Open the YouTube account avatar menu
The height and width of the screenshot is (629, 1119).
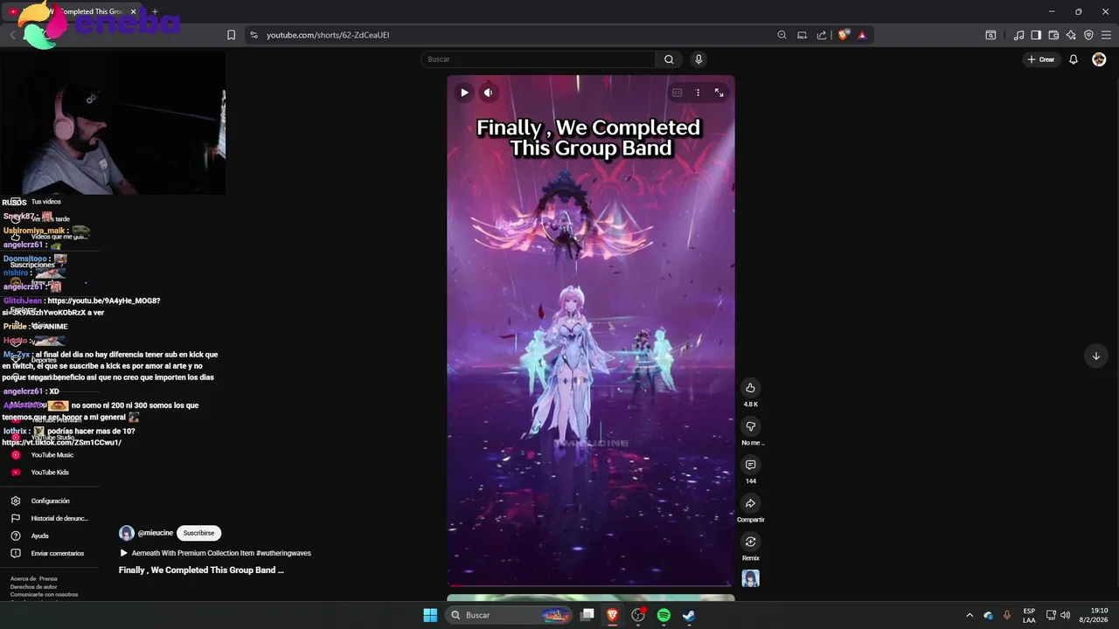point(1099,59)
